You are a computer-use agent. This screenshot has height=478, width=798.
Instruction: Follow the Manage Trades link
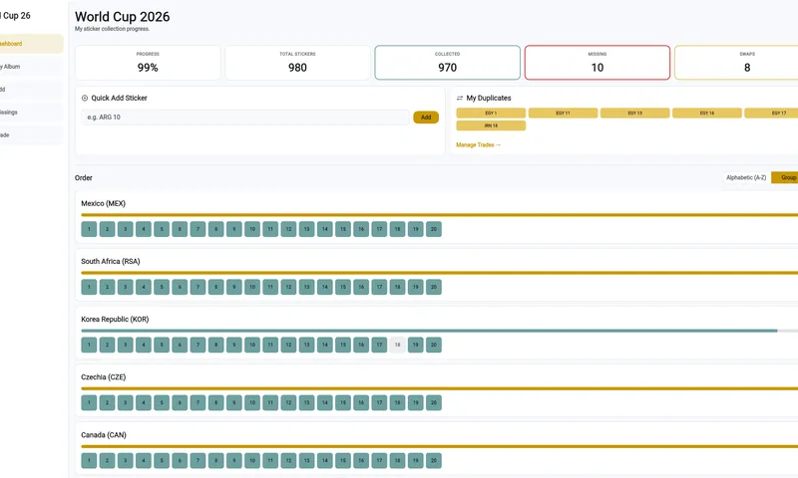[x=479, y=144]
